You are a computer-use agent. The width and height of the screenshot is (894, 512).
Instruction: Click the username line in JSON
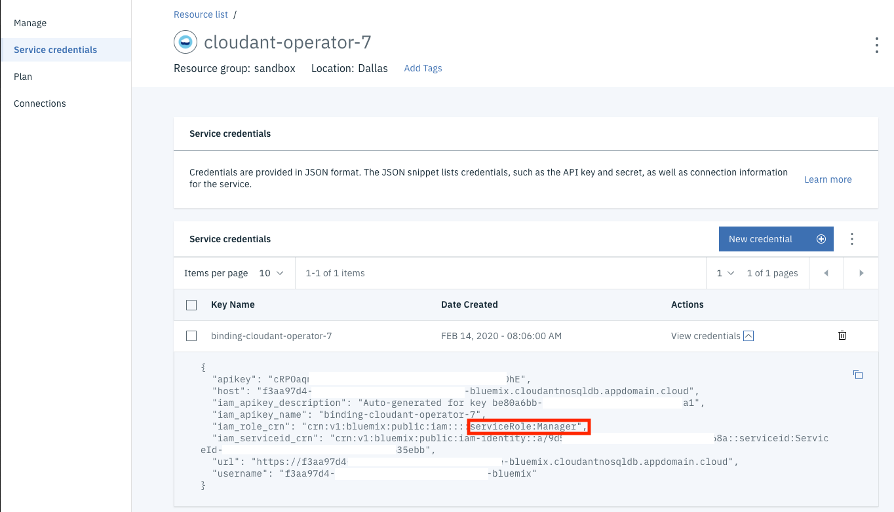[374, 473]
